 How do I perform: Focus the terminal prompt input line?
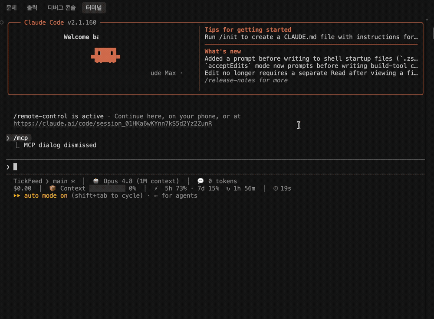[x=215, y=167]
